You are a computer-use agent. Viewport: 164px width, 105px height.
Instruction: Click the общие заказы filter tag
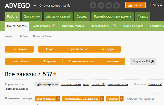tap(46, 99)
